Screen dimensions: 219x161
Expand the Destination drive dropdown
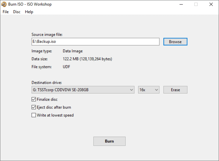pos(83,90)
